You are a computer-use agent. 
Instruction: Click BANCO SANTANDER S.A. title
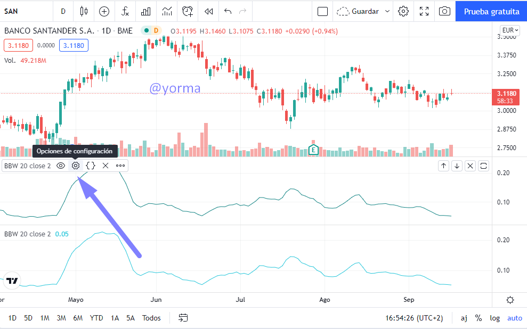point(49,31)
